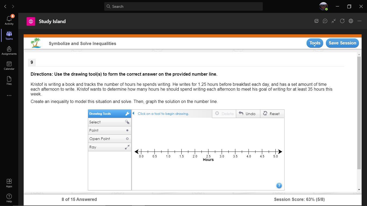Choose the Point drawing tool
The height and width of the screenshot is (206, 367).
[x=110, y=130]
